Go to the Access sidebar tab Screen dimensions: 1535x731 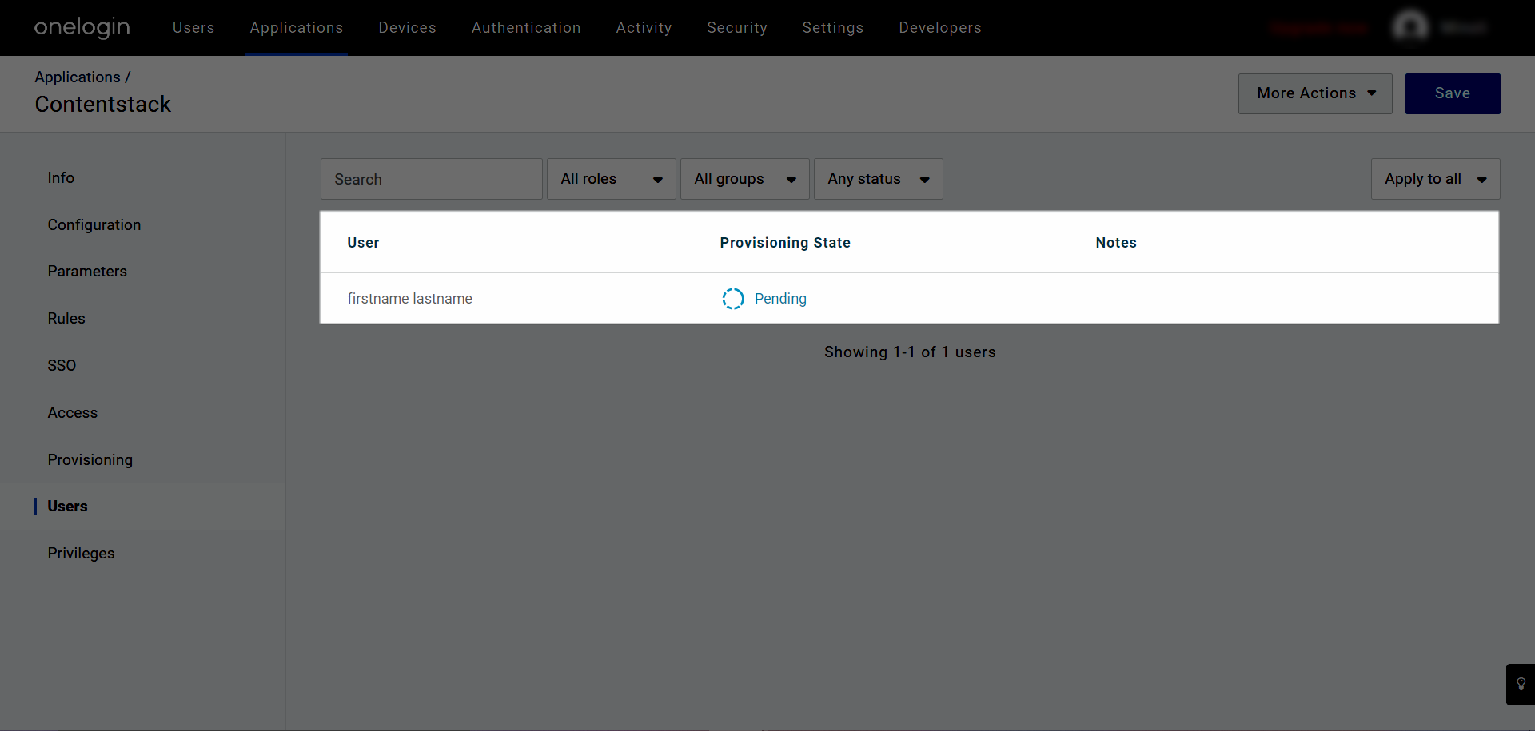click(x=73, y=413)
